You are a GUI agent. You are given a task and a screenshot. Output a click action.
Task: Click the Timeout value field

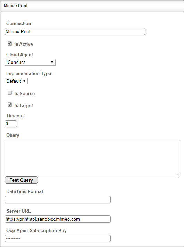point(11,124)
